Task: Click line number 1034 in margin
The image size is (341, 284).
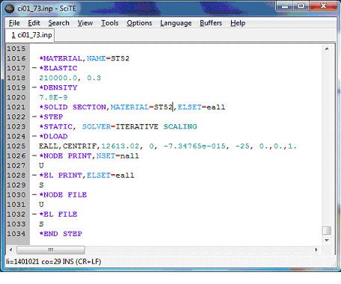Action: [16, 234]
